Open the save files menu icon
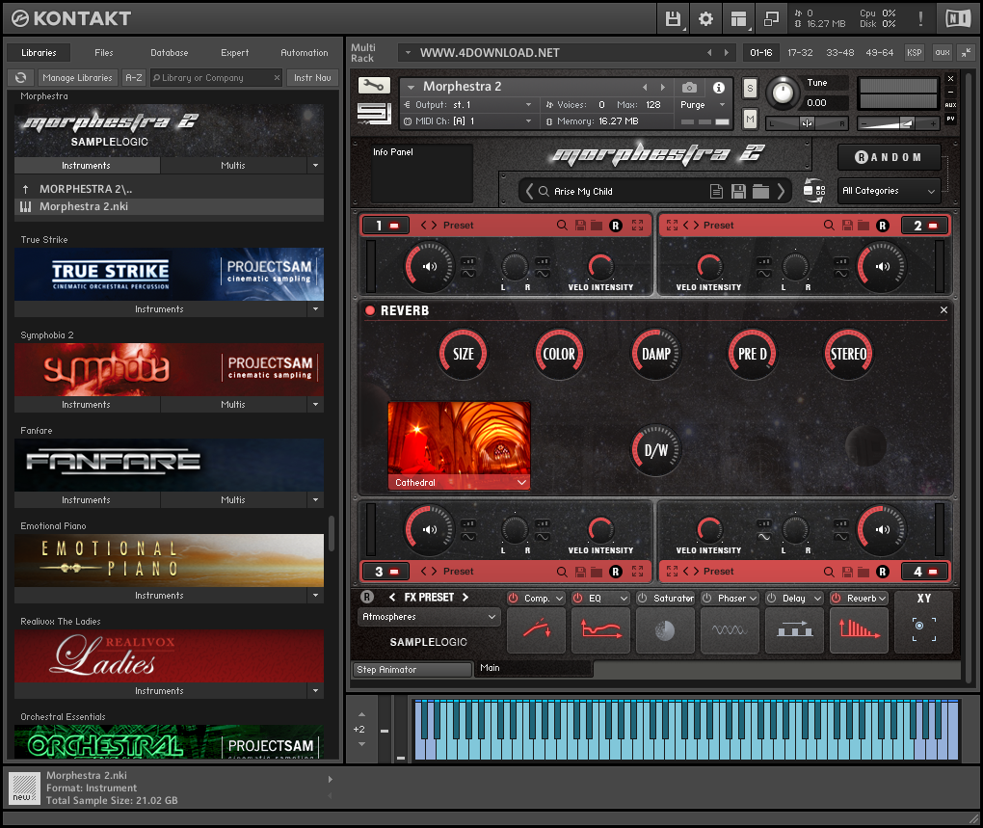The image size is (983, 828). (674, 19)
